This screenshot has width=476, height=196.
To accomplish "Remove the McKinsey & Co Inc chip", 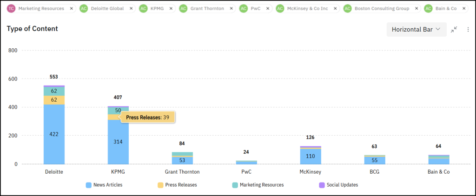I will pos(335,8).
